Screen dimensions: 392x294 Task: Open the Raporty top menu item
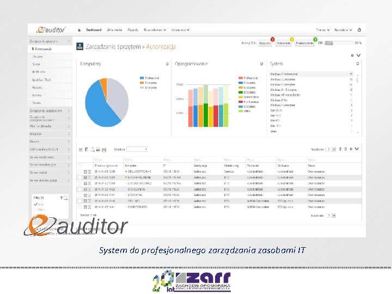133,30
